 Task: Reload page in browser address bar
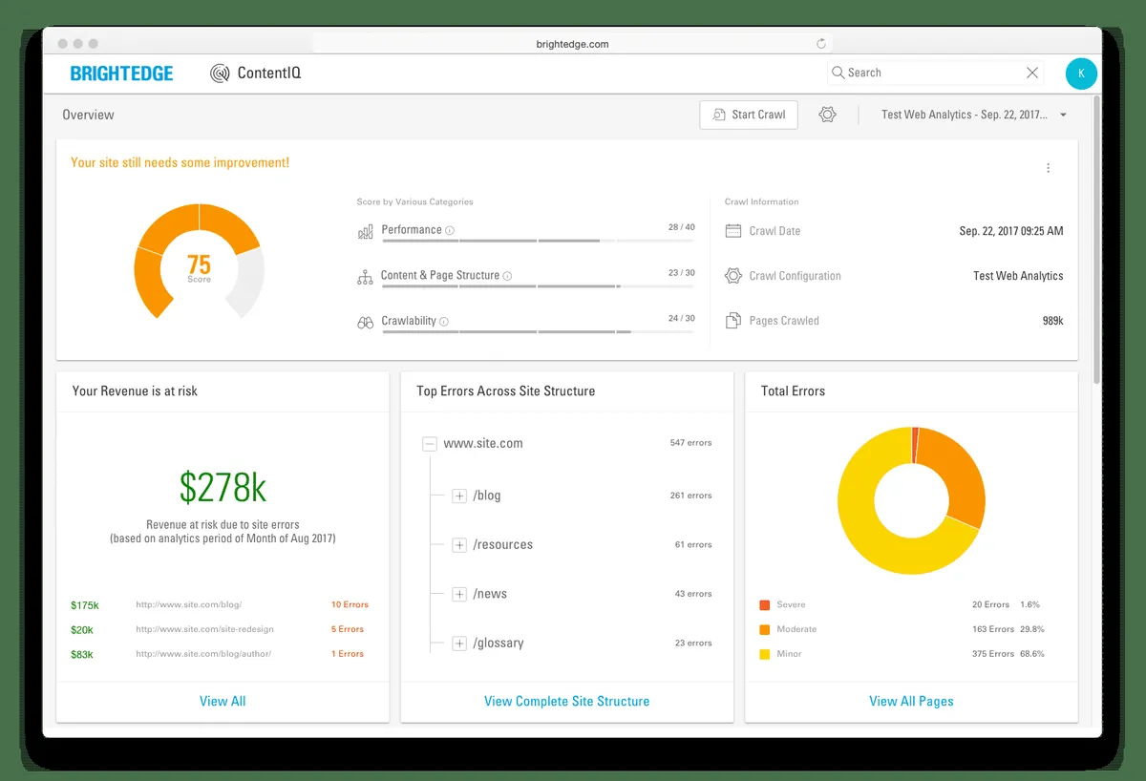(820, 44)
